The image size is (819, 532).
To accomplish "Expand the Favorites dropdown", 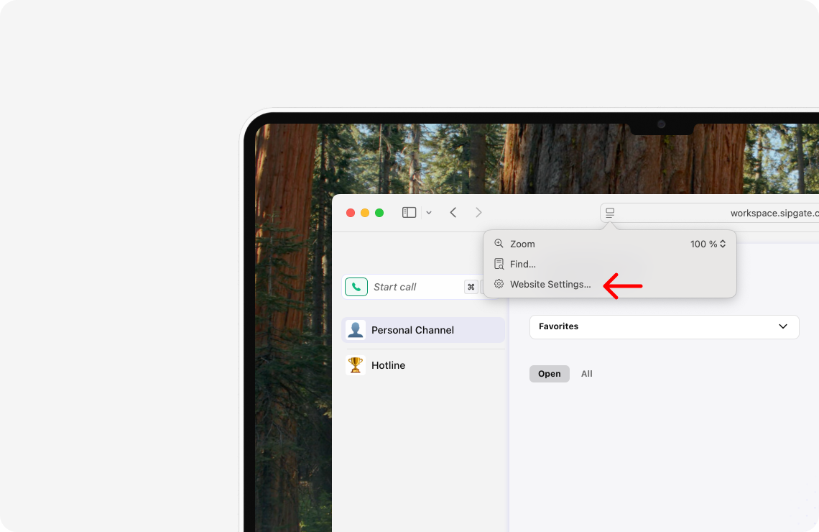I will click(665, 326).
